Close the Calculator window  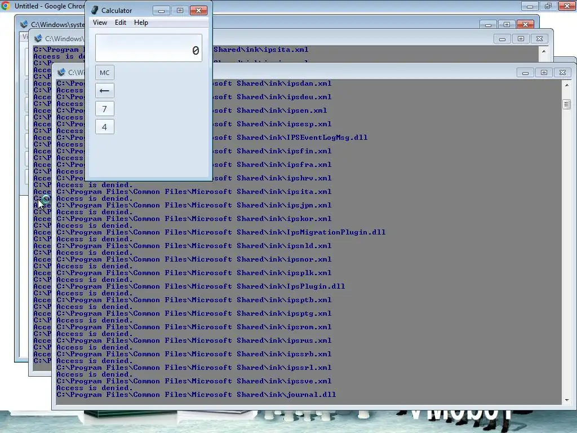point(199,11)
